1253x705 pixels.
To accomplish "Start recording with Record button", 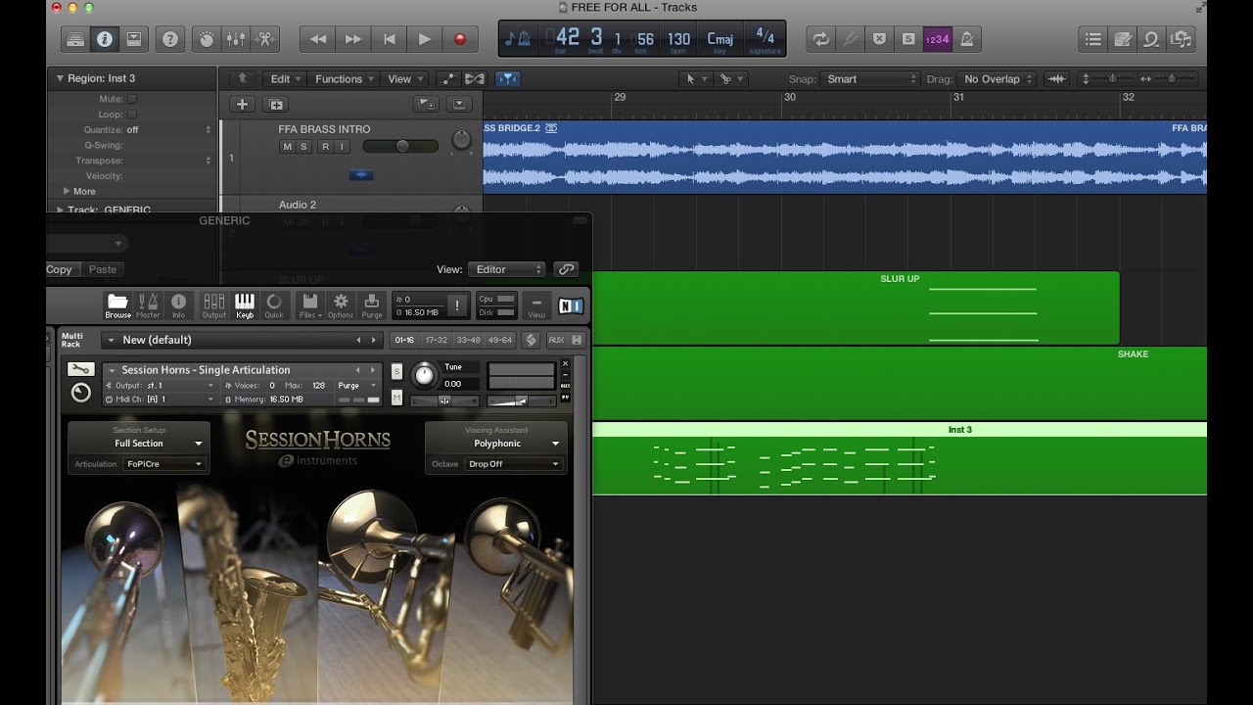I will [459, 39].
